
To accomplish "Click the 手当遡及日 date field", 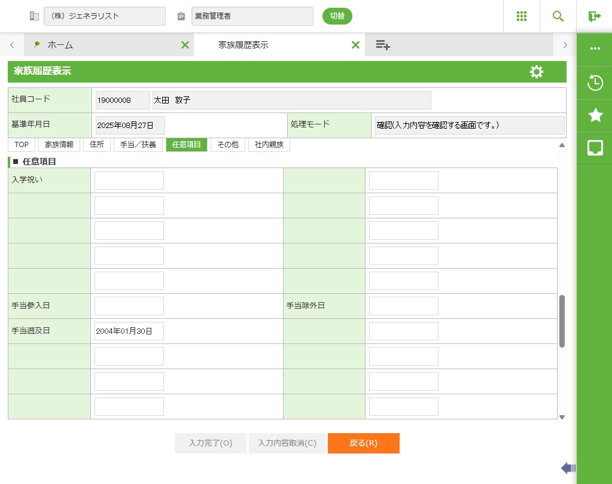I will point(129,331).
